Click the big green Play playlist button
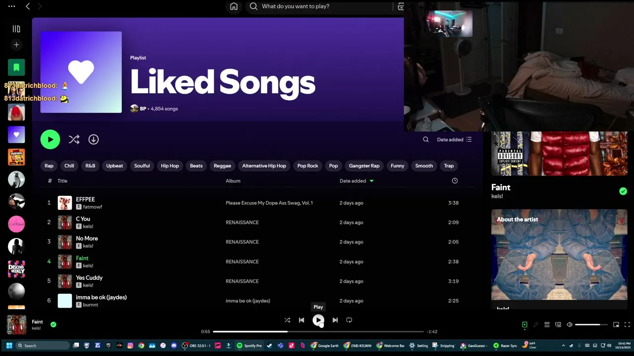 50,139
